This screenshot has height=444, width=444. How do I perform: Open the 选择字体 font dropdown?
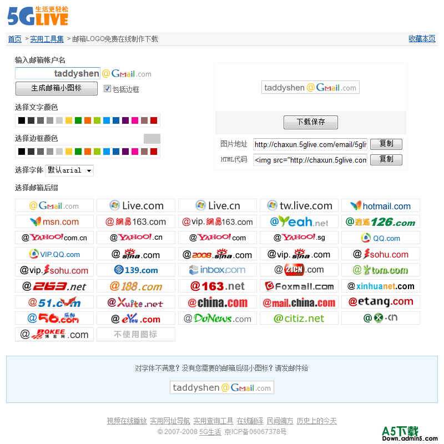coord(70,170)
